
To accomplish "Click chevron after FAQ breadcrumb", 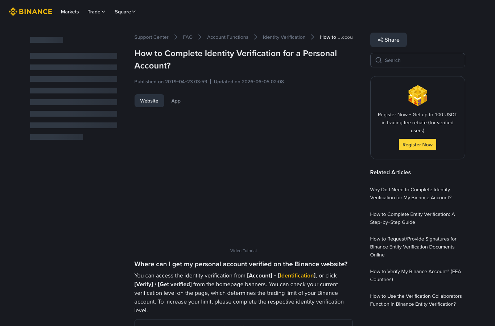I will [200, 37].
